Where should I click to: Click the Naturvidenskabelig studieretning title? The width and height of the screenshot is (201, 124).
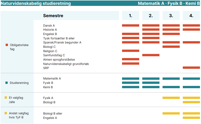pos(36,3)
